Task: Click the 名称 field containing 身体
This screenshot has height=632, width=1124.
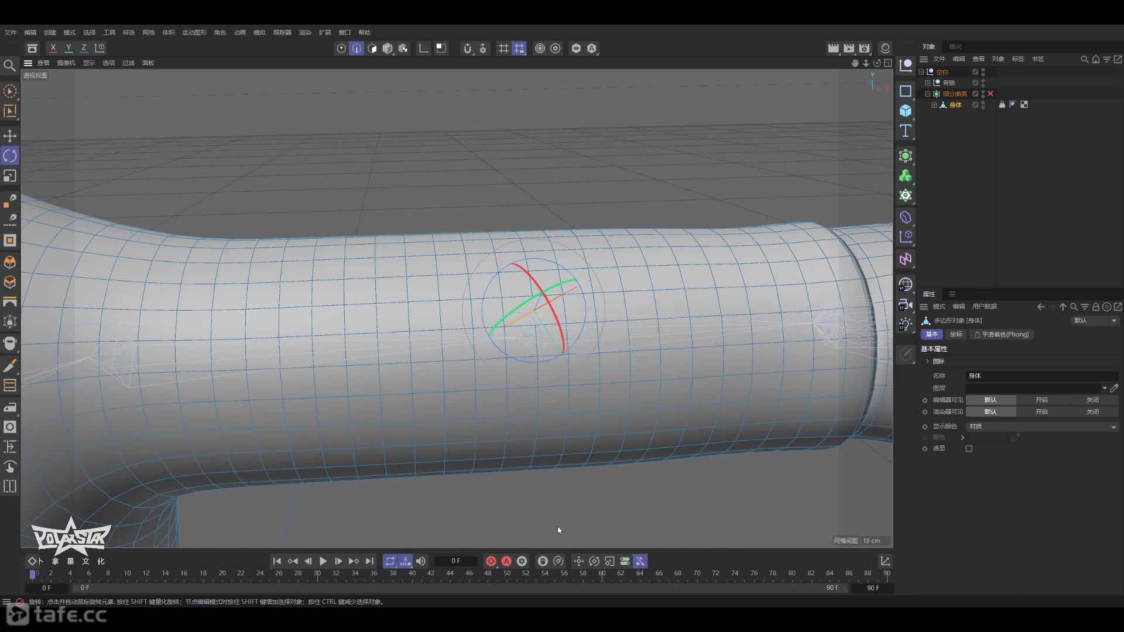Action: [1042, 376]
